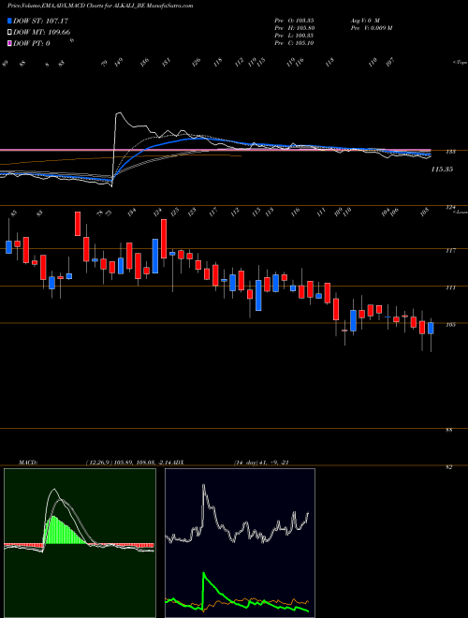Click the 'Pre O: 103.35' open value

pos(294,20)
